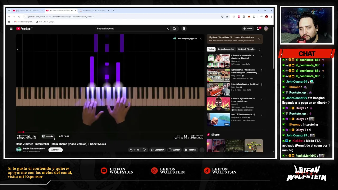Close the Listen on Spotify card
The width and height of the screenshot is (338, 190).
click(200, 39)
